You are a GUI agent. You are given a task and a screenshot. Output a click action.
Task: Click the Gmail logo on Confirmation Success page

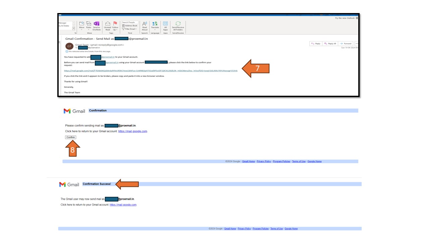(x=69, y=184)
